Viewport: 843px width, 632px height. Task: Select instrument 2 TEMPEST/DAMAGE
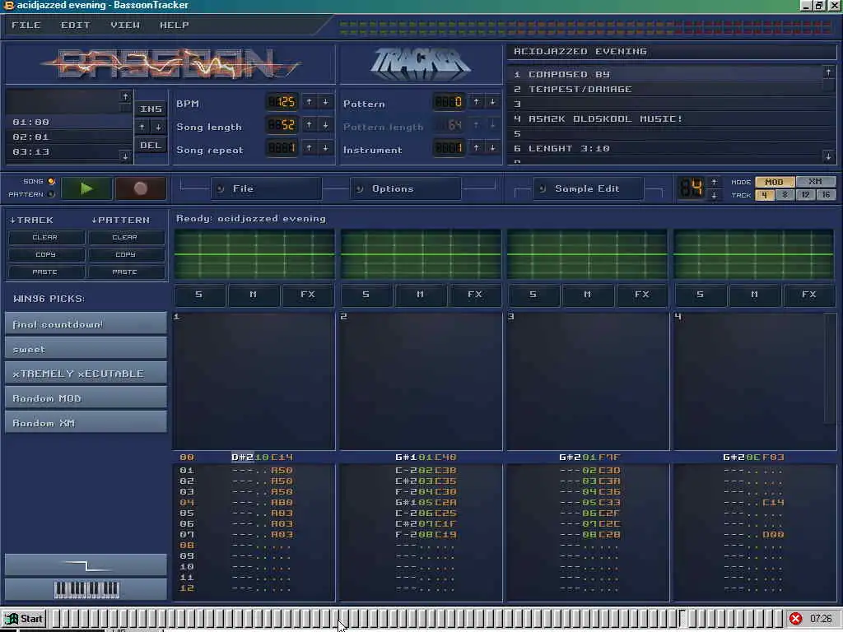[x=665, y=89]
